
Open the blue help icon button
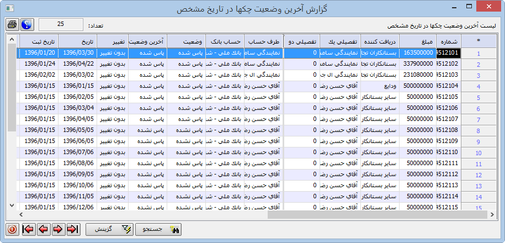coord(28,24)
